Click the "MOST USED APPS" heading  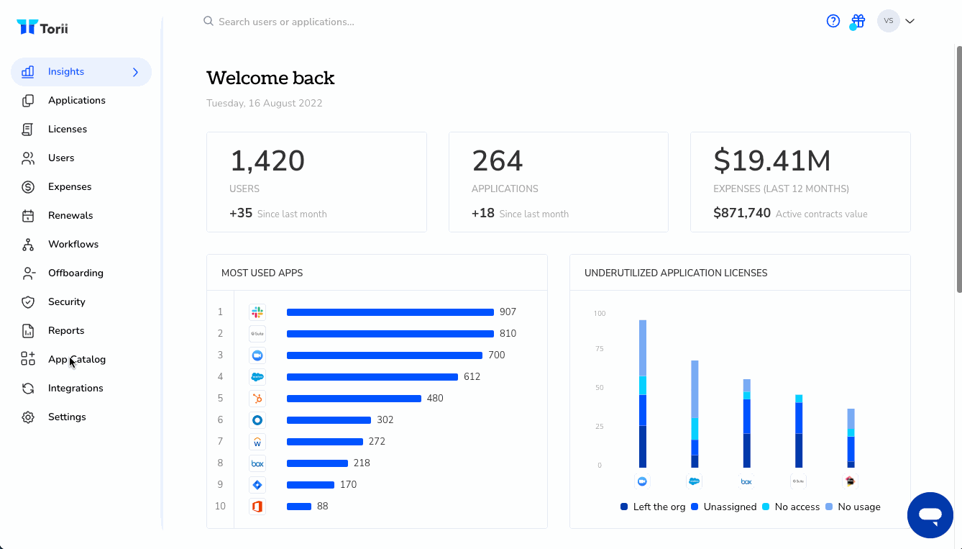(x=262, y=273)
